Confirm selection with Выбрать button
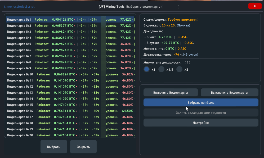Screen dimensions: 264x158 (54, 147)
